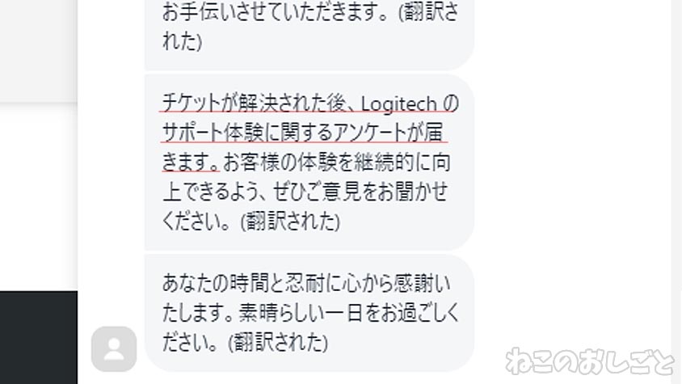Click the light gray panel at upper left
Viewport: 682px width, 384px height.
(38, 51)
